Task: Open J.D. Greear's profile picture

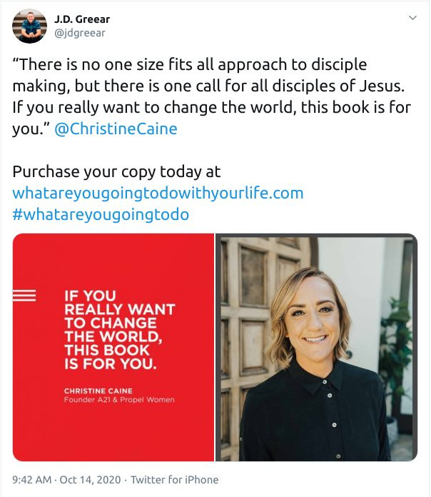Action: pyautogui.click(x=29, y=26)
